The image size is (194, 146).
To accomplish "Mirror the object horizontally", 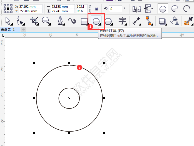I will point(136,9).
